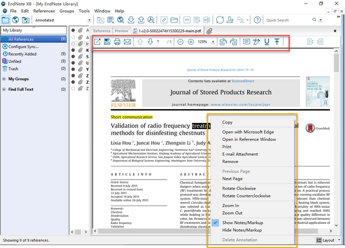Open the EndNote Help question-mark icon
This screenshot has height=248, width=345.
pos(257,20)
